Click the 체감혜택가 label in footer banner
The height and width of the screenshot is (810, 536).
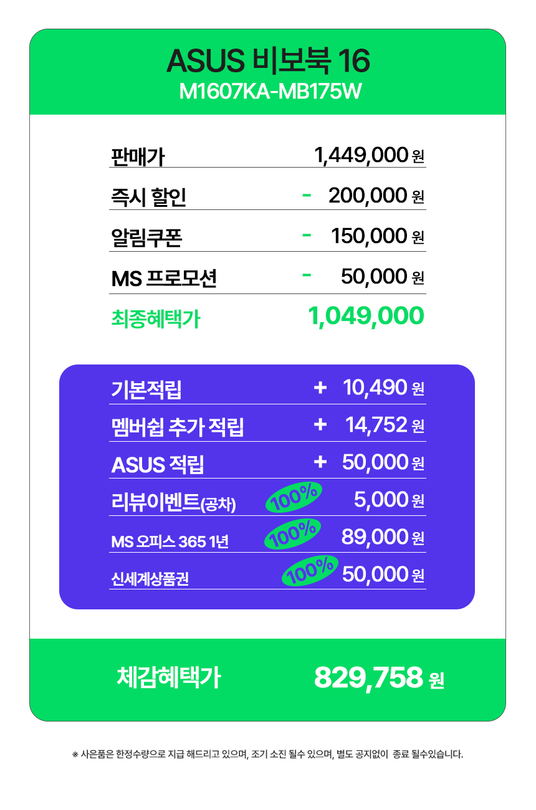pos(168,677)
